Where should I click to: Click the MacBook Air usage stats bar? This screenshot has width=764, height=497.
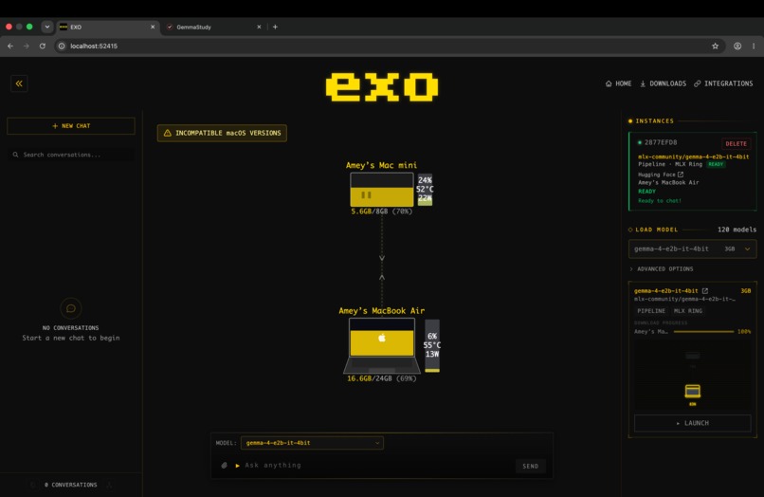click(432, 345)
